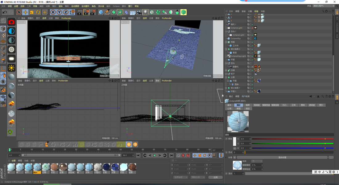Open the Octane menu
This screenshot has width=339, height=185.
[x=116, y=6]
